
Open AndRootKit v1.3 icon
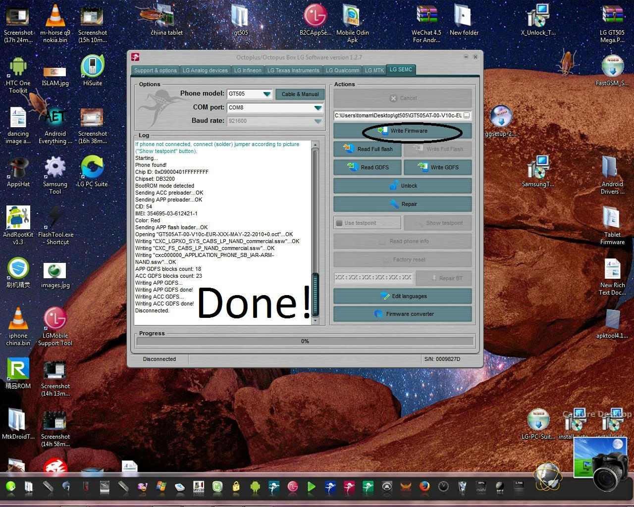point(18,225)
